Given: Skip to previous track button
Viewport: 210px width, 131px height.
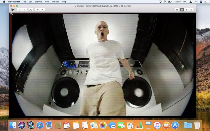Looking at the screenshot, I should point(38,10).
